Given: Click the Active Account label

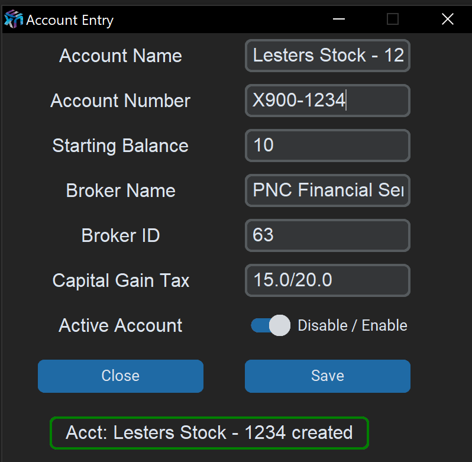Looking at the screenshot, I should pos(121,325).
